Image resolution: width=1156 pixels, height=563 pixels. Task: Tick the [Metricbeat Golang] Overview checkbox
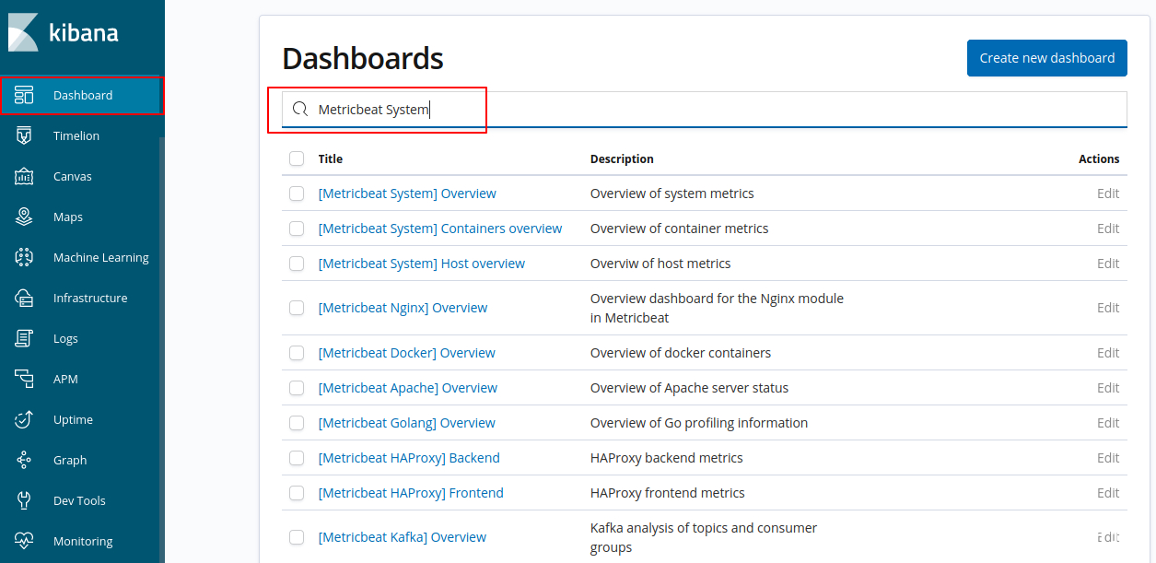point(297,423)
